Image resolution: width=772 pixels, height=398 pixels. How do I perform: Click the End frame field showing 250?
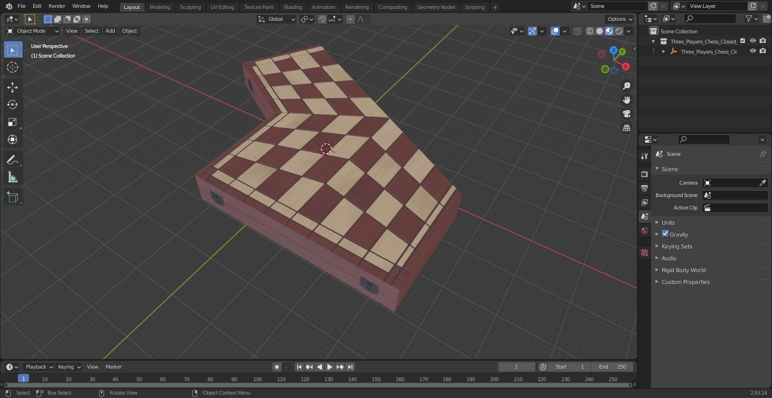click(612, 367)
